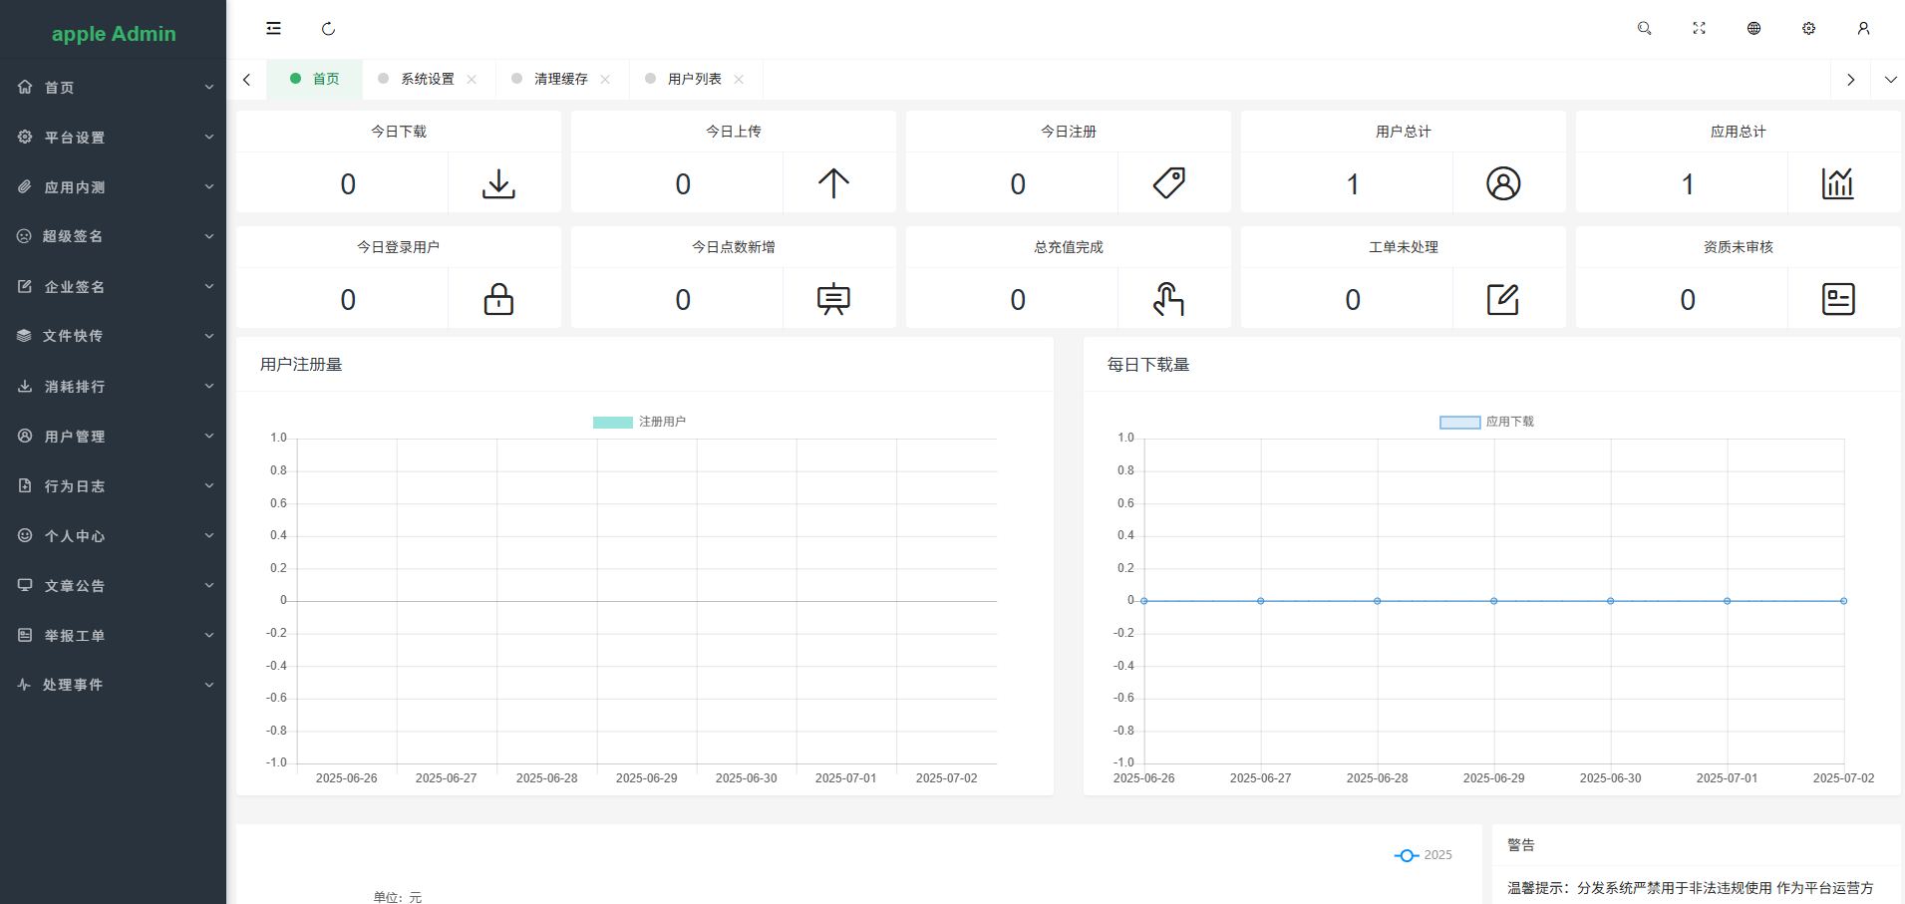Click the ID card icon in 资质未审核 card
Screen dimensions: 1905x904
click(x=1838, y=299)
